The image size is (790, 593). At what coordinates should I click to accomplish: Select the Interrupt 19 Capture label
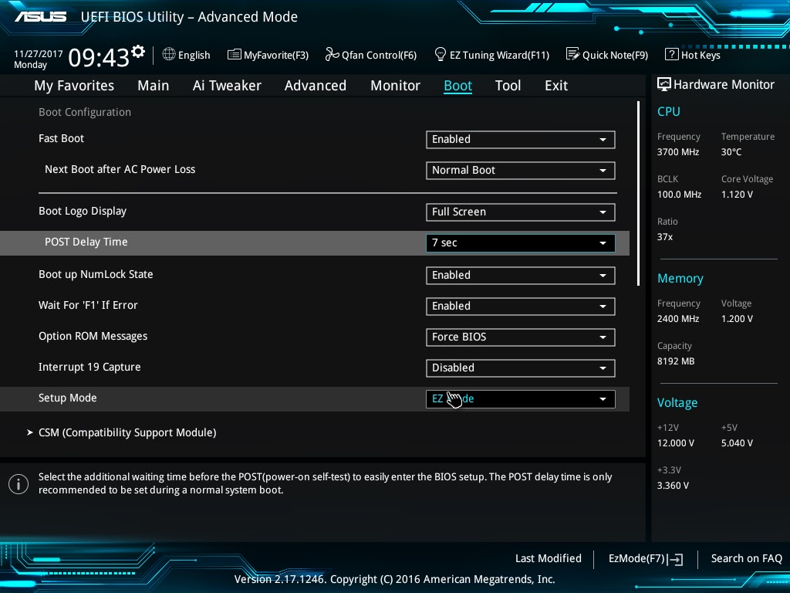click(89, 367)
